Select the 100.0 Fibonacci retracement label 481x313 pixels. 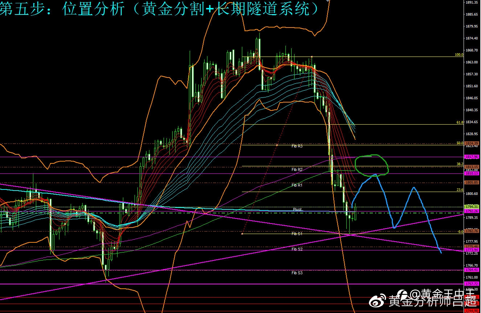tap(459, 55)
